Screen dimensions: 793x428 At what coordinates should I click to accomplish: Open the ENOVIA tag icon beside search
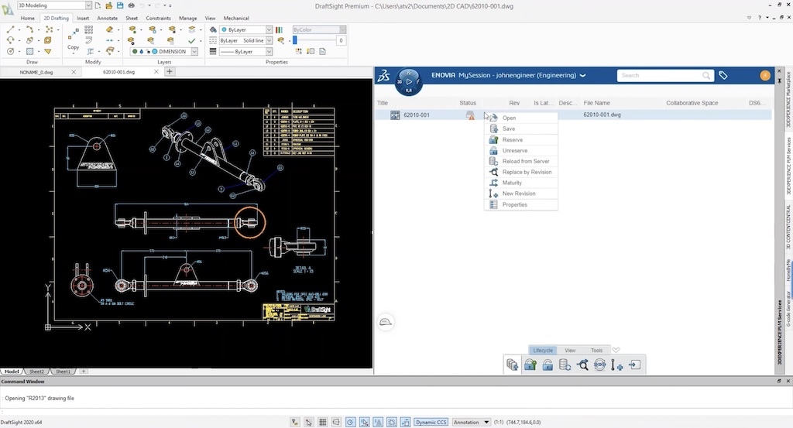[723, 76]
